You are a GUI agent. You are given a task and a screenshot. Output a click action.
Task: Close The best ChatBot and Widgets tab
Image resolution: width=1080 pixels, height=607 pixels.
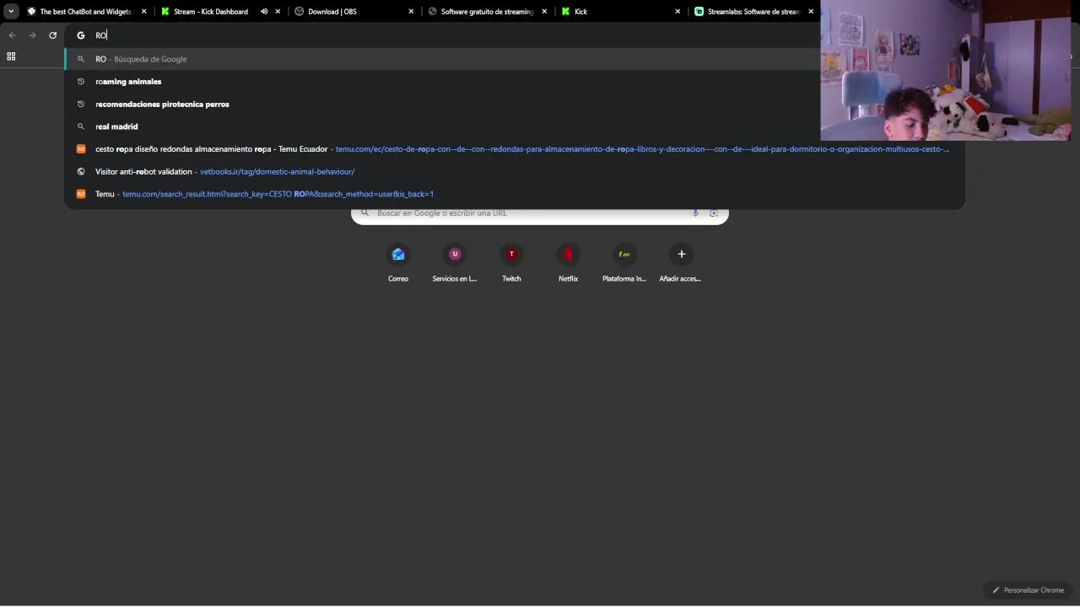pos(143,12)
